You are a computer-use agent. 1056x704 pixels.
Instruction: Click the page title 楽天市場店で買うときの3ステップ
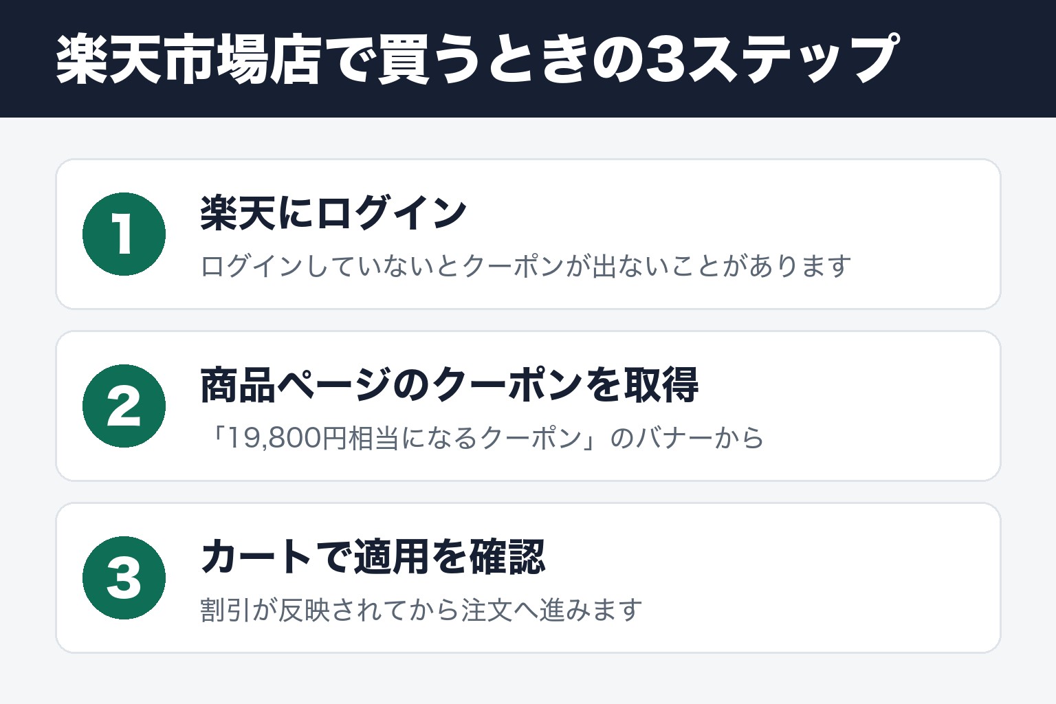click(x=477, y=58)
